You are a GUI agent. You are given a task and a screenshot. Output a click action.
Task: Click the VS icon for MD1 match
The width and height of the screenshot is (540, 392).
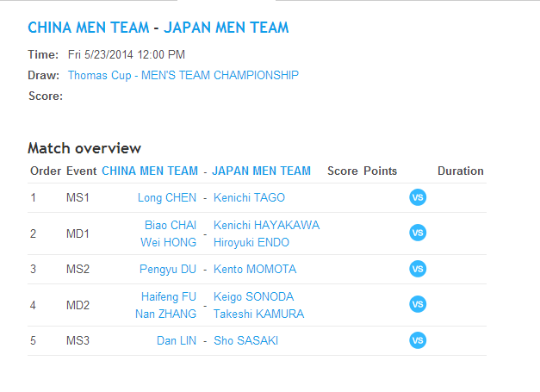click(418, 233)
